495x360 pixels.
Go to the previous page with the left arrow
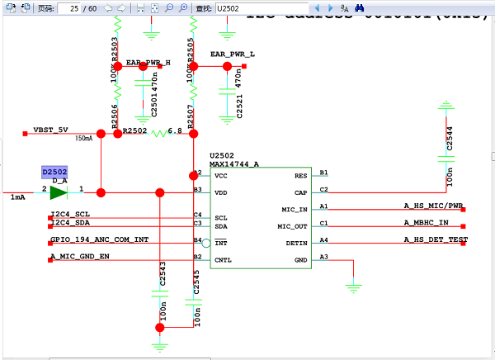point(109,7)
